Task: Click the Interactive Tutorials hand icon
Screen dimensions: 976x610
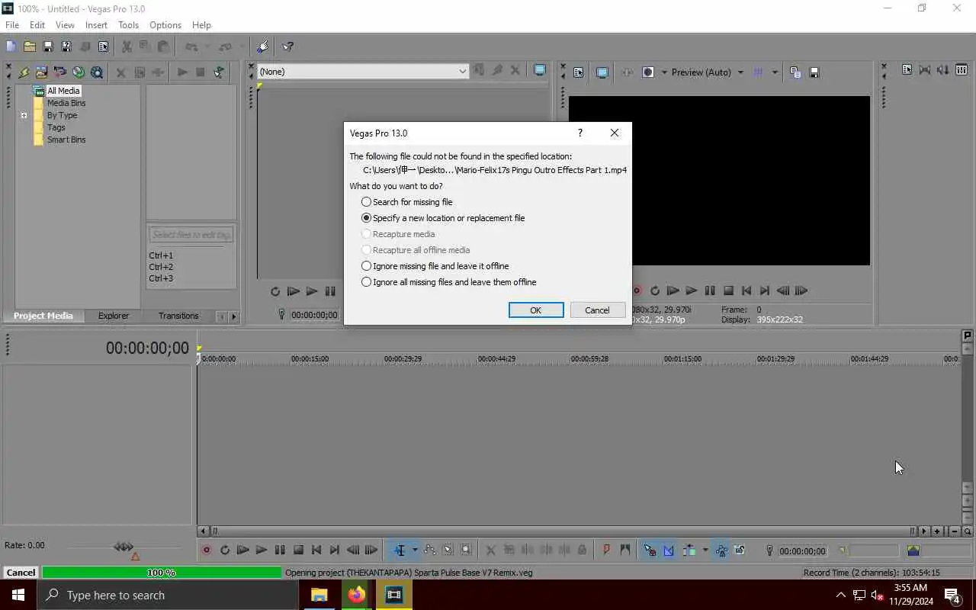Action: pos(262,47)
